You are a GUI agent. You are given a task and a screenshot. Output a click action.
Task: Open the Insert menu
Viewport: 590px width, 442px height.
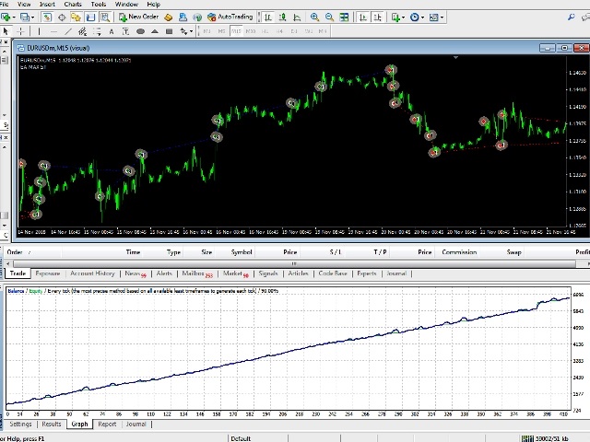pos(47,4)
